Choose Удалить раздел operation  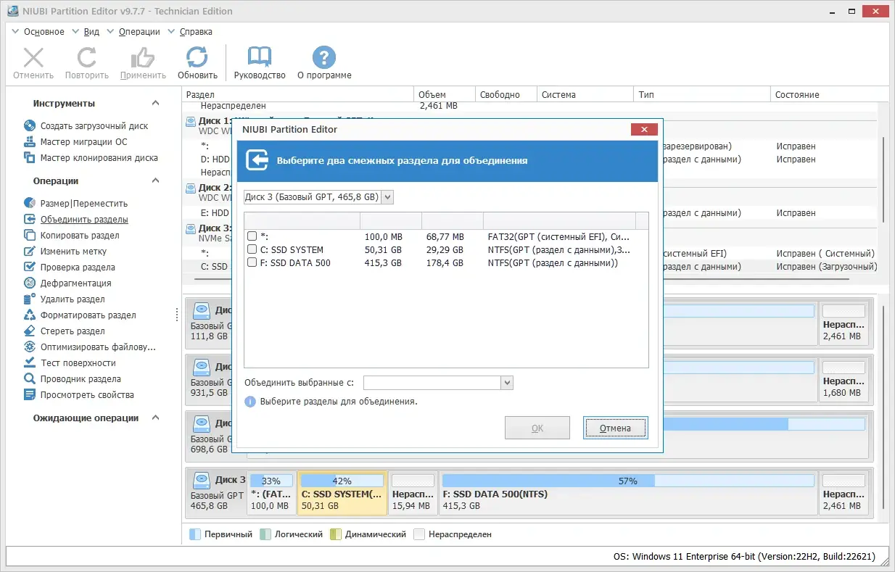tap(73, 299)
